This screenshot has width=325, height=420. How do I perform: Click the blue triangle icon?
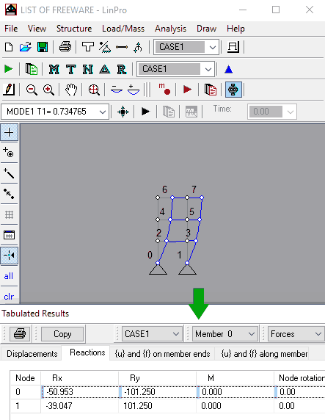(x=229, y=69)
